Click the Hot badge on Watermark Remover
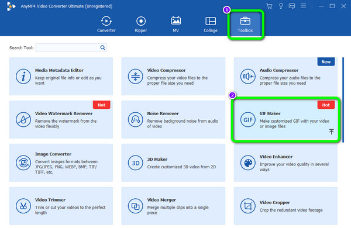 click(x=101, y=105)
